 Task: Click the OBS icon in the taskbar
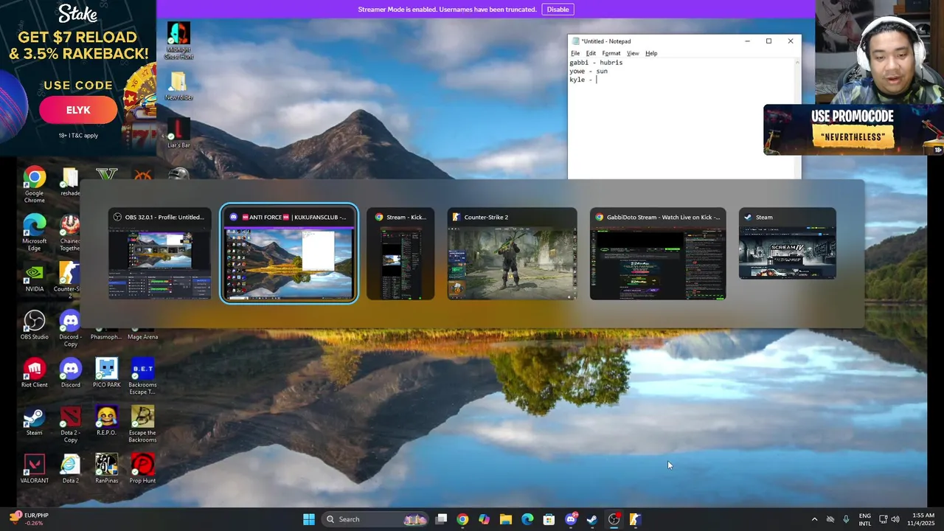(x=614, y=519)
